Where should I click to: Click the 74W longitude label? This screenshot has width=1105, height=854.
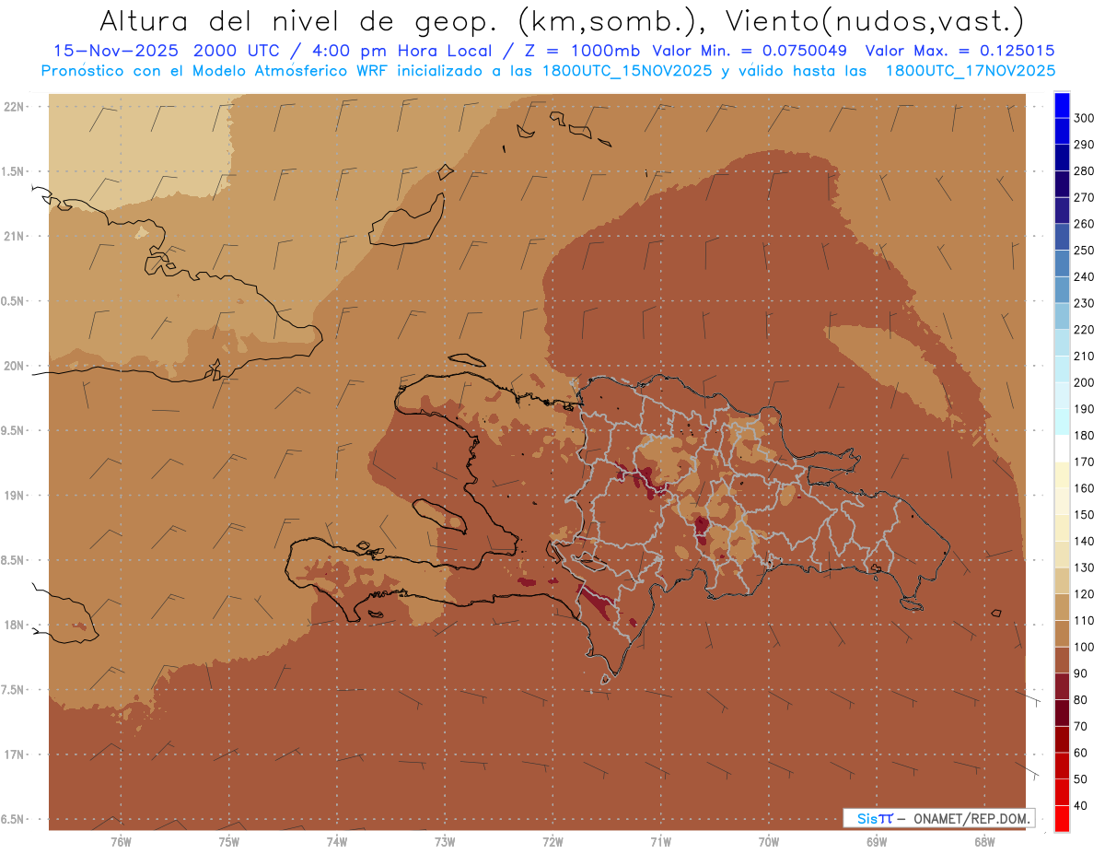337,841
